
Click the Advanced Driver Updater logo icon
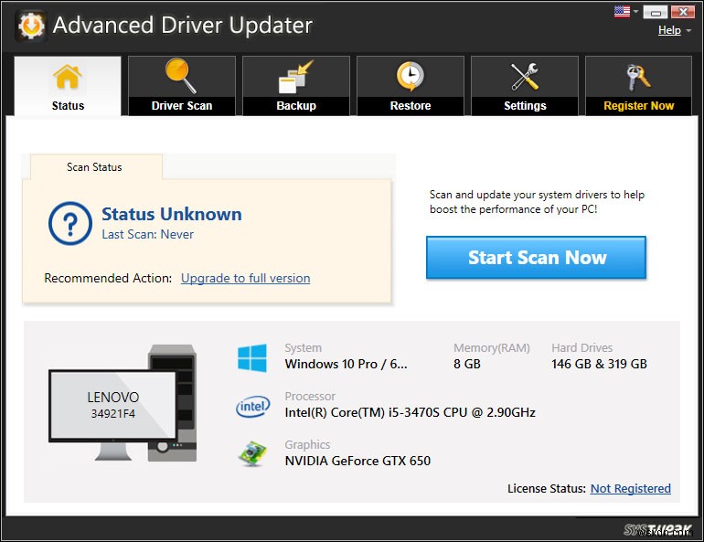click(30, 25)
